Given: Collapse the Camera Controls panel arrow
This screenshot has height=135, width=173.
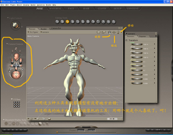Looking at the screenshot, I should tap(7, 44).
